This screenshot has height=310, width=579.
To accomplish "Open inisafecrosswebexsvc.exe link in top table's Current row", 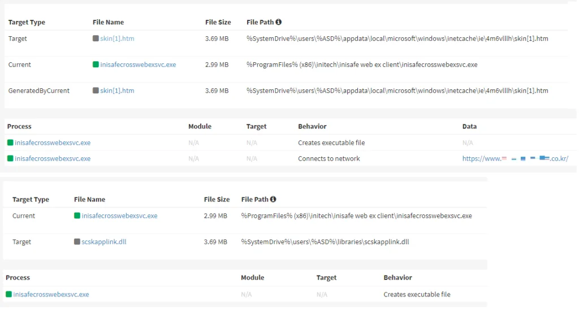I will click(x=138, y=64).
